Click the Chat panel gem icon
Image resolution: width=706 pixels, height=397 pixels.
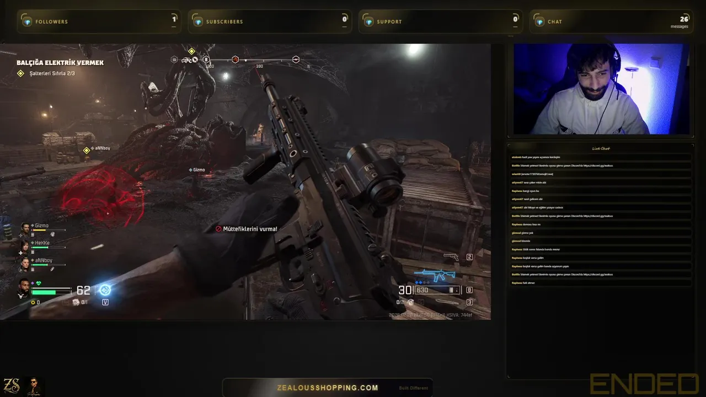(x=539, y=22)
